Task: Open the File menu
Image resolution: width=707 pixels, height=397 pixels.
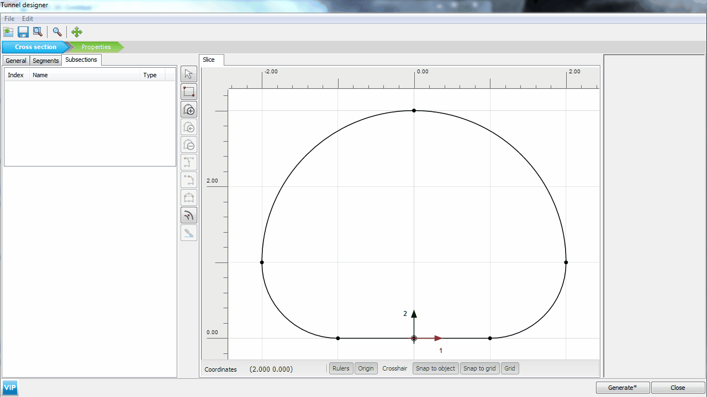Action: click(9, 19)
